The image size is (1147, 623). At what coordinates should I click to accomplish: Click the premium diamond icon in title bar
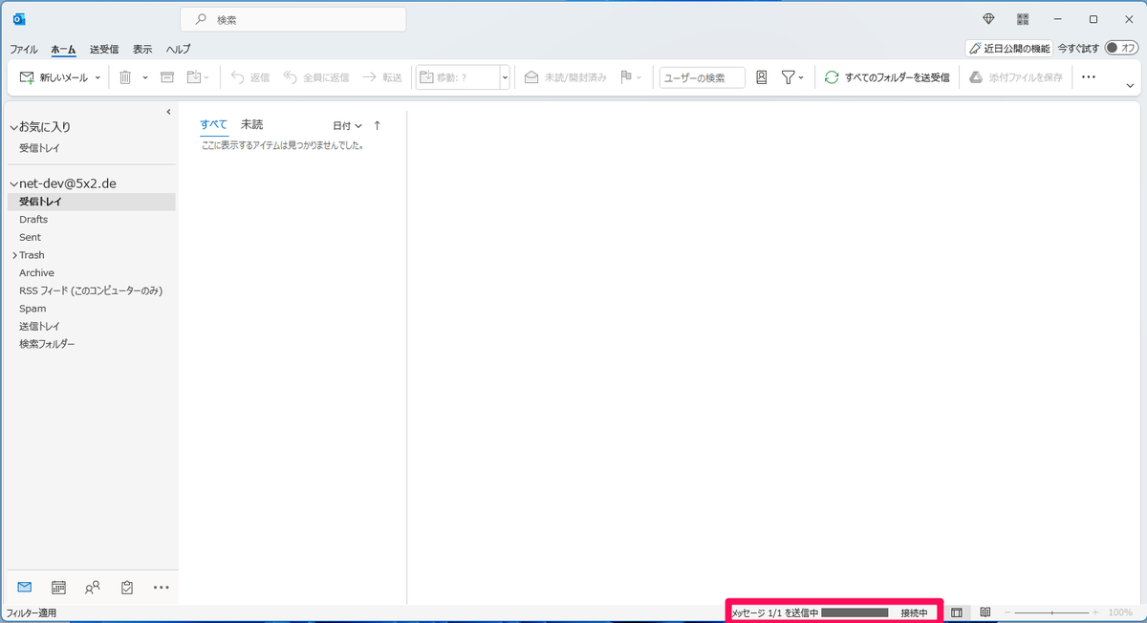pyautogui.click(x=989, y=19)
